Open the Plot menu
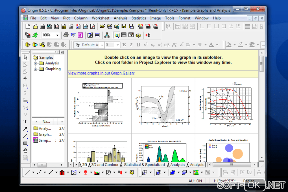 [66, 18]
